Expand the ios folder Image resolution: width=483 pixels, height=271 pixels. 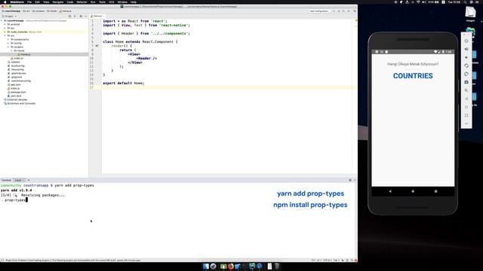coord(5,28)
